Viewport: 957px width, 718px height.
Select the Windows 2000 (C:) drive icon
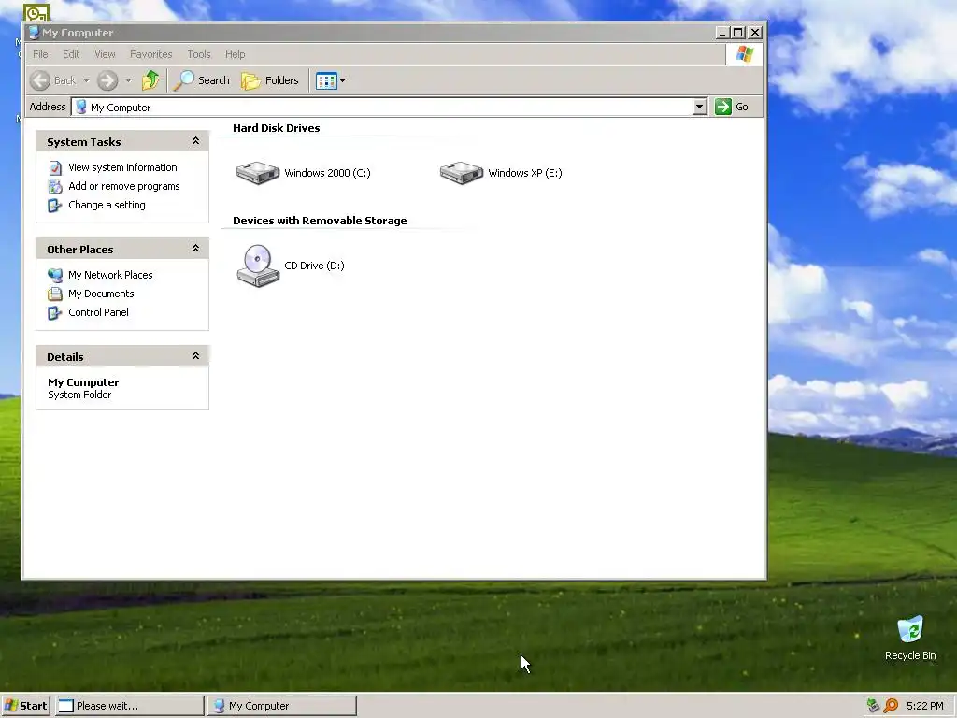point(258,173)
